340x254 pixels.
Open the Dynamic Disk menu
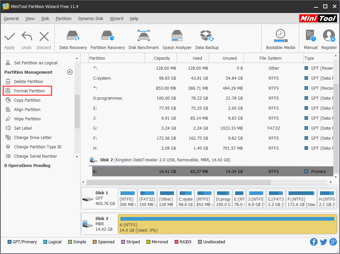pyautogui.click(x=91, y=19)
